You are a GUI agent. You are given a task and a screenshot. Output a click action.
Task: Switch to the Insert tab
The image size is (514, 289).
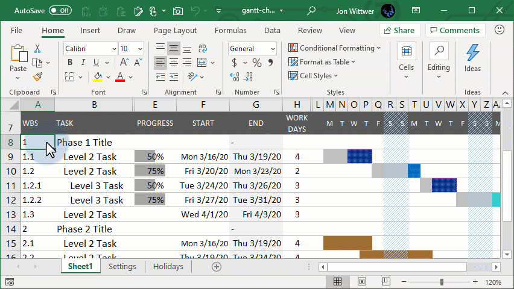pyautogui.click(x=90, y=31)
